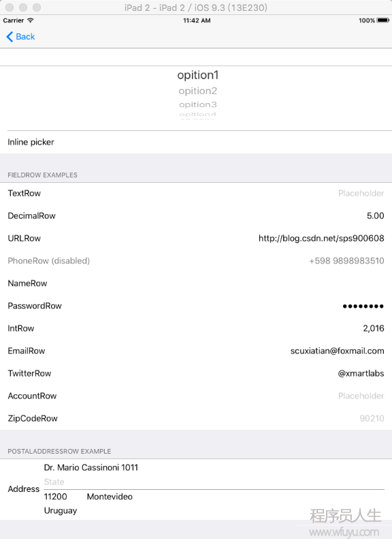Screen dimensions: 392x539
Task: Edit the IntRow value 2,016
Action: pyautogui.click(x=374, y=328)
